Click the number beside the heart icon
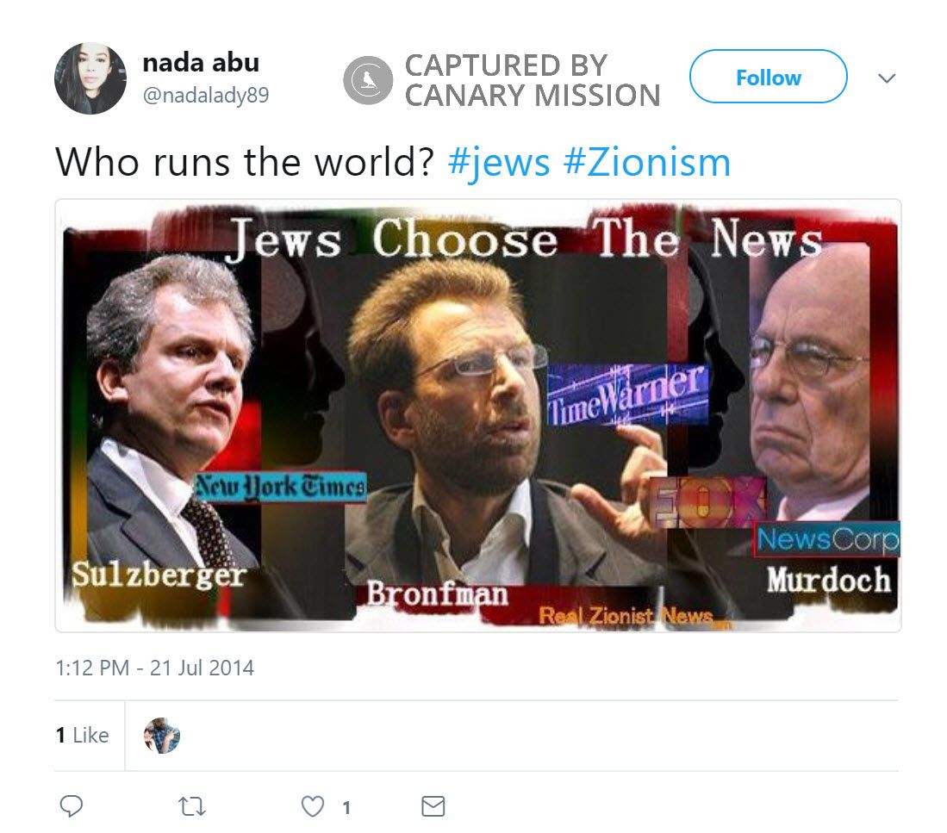This screenshot has width=947, height=833. click(346, 807)
